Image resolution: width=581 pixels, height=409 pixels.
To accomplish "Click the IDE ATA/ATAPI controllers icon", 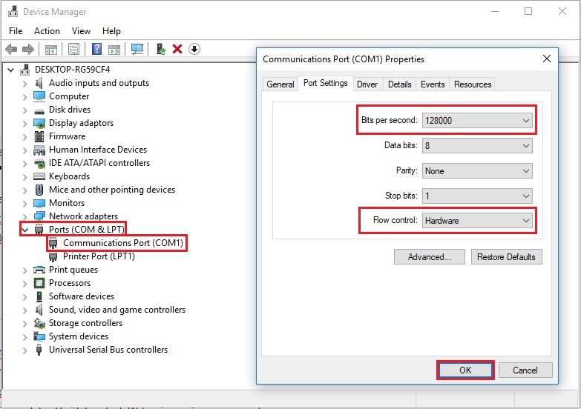I will pos(39,163).
